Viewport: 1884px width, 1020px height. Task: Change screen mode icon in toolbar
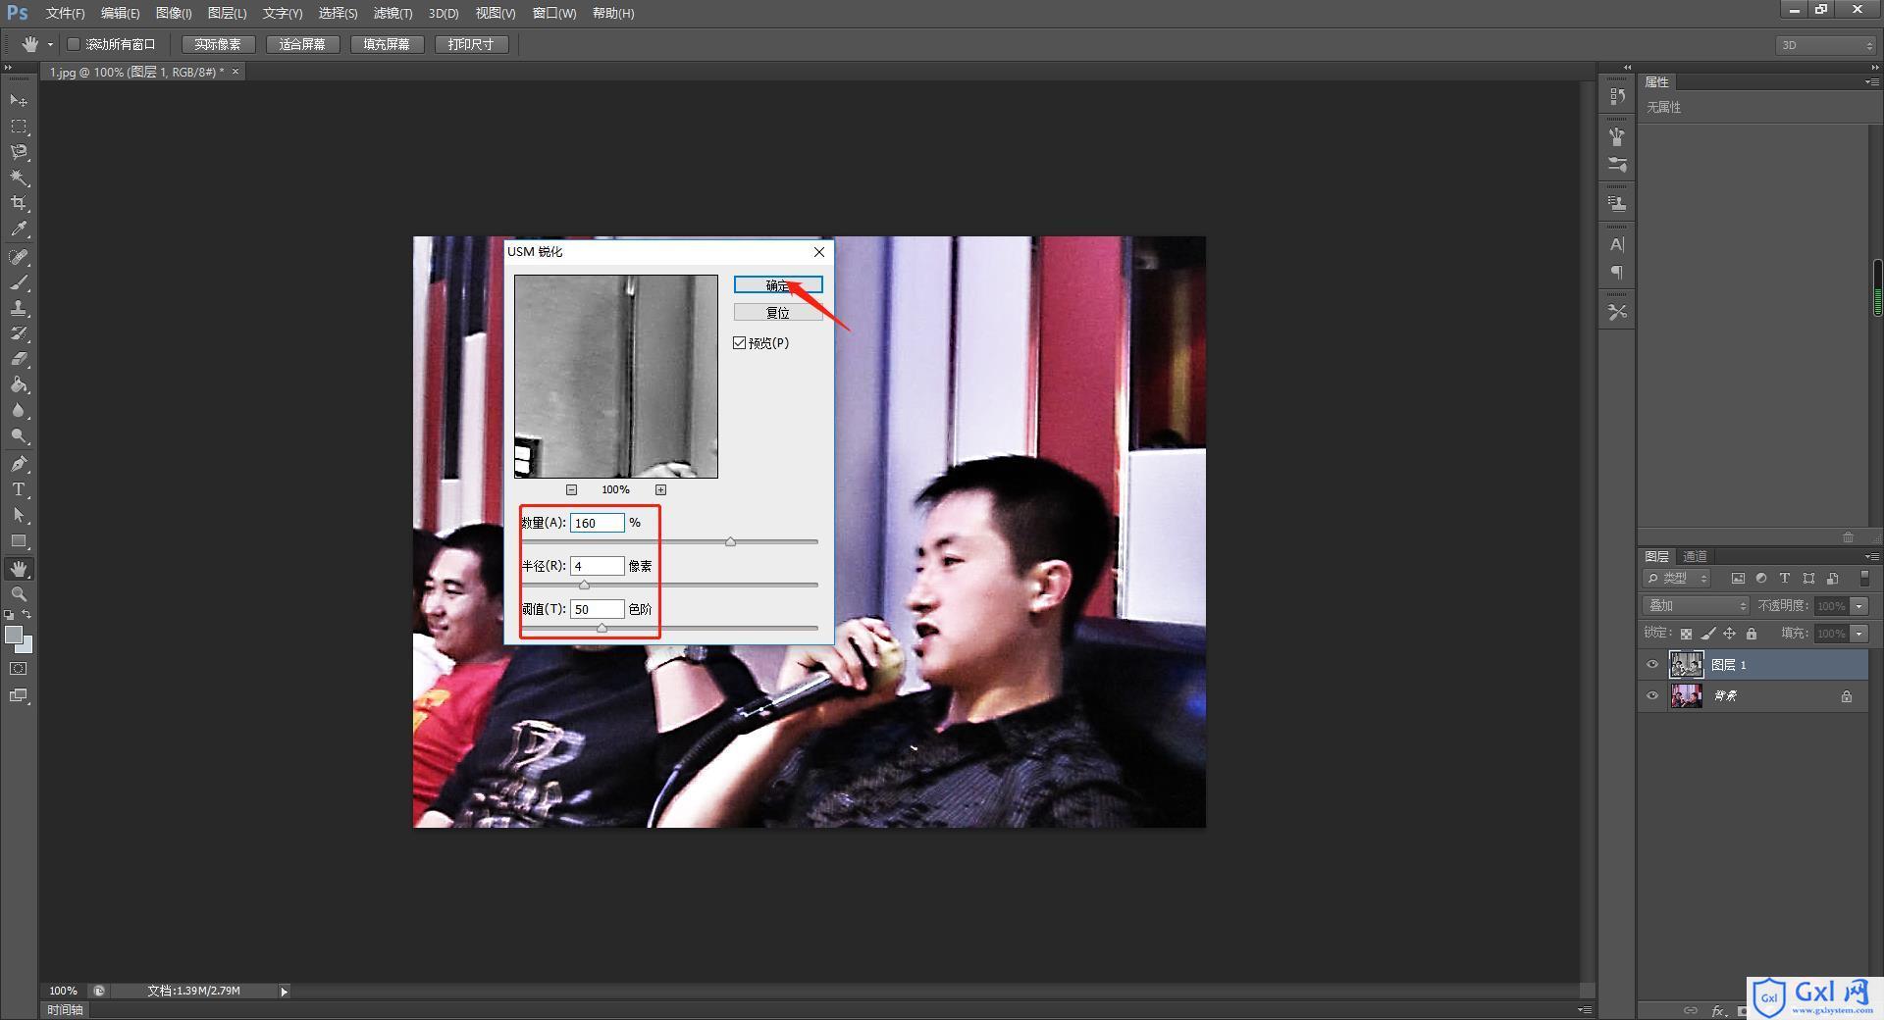pos(19,695)
